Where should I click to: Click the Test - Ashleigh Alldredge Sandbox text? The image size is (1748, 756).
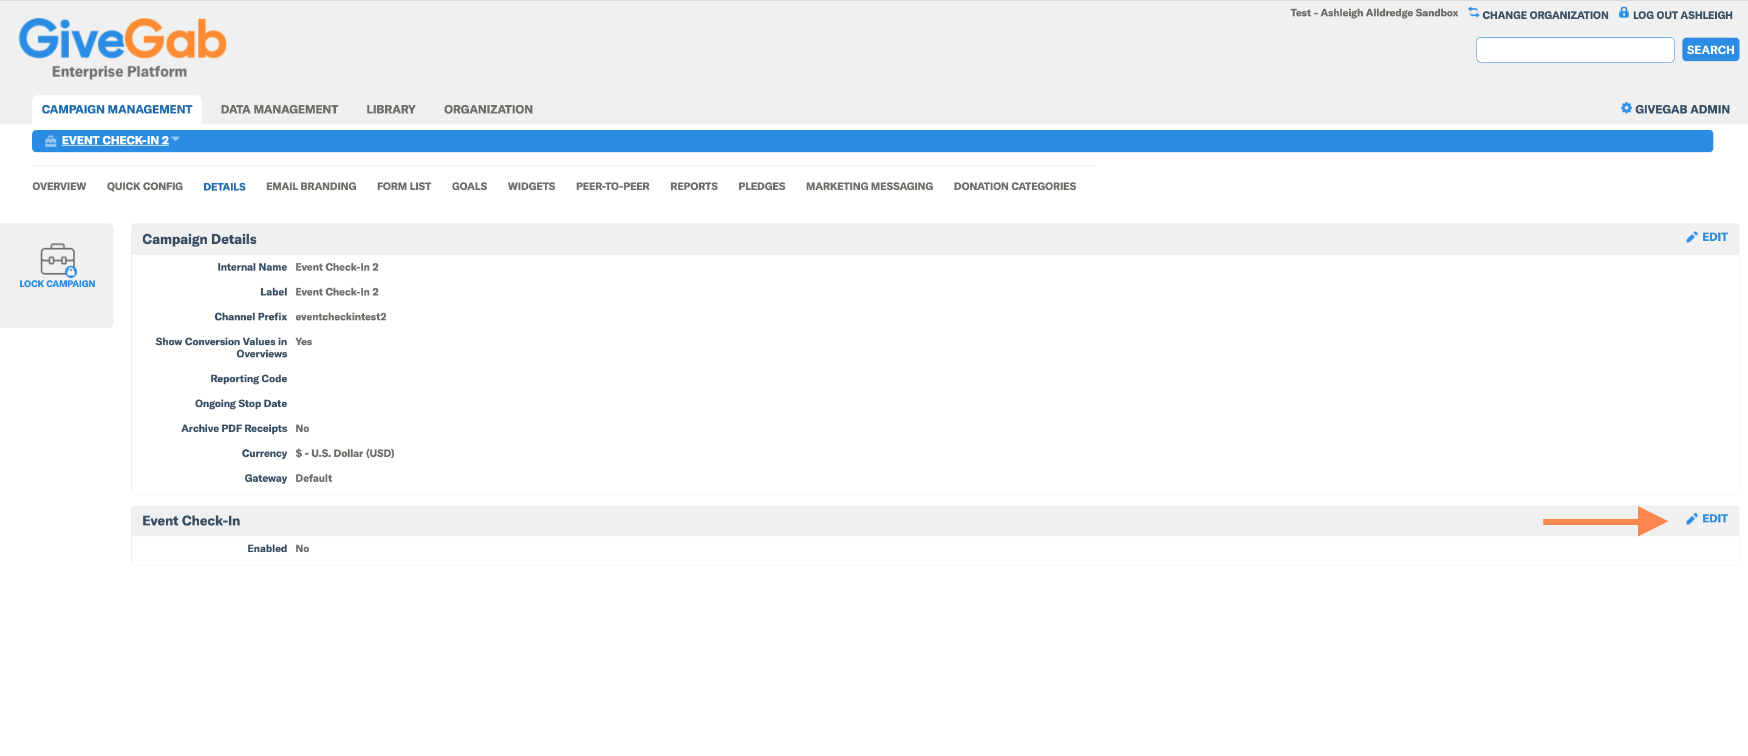(x=1373, y=13)
